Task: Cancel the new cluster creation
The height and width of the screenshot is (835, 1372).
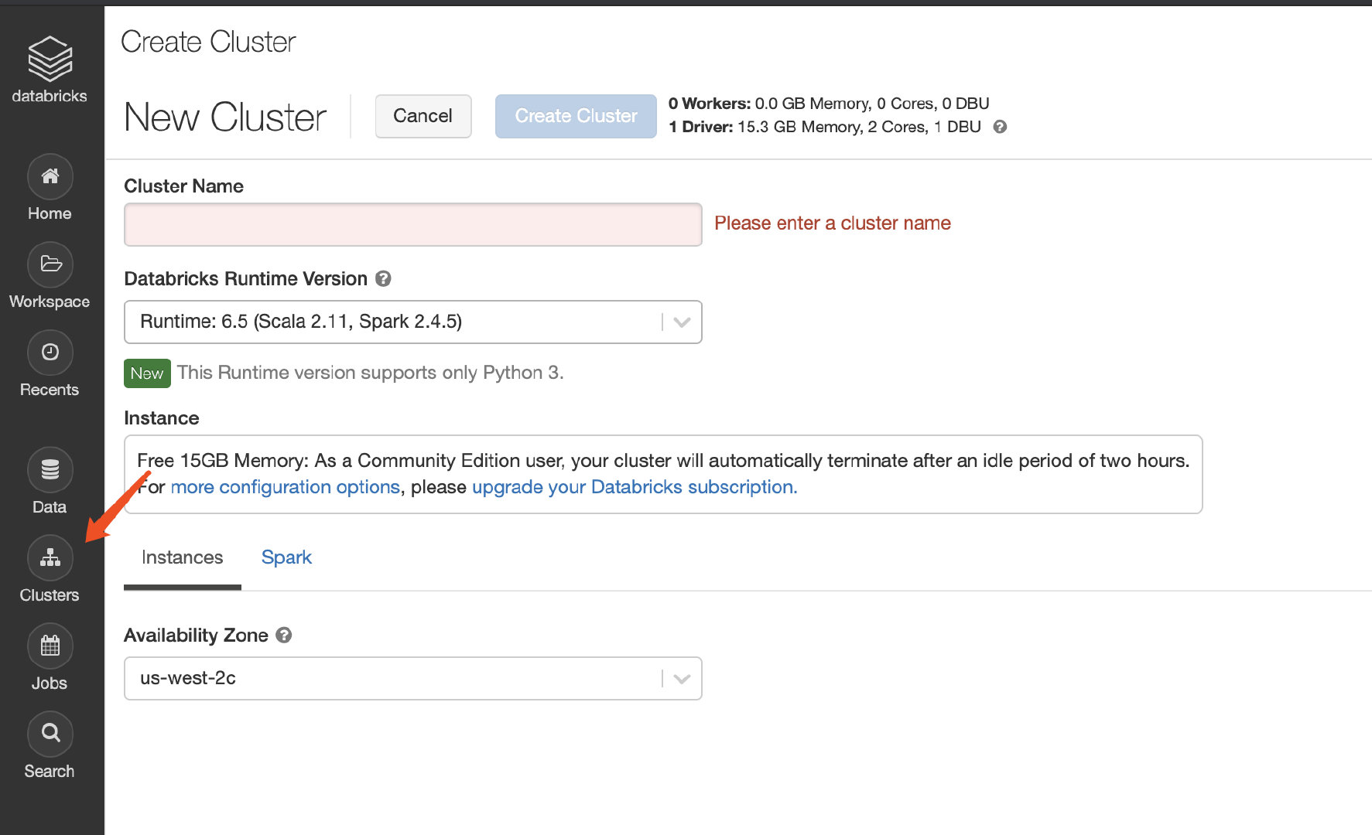Action: 423,116
